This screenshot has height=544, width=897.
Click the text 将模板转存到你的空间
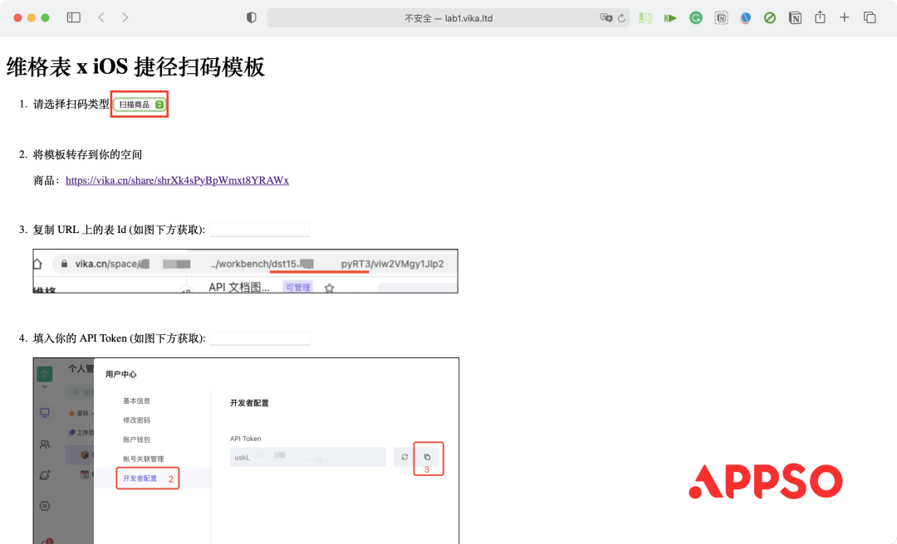click(87, 155)
